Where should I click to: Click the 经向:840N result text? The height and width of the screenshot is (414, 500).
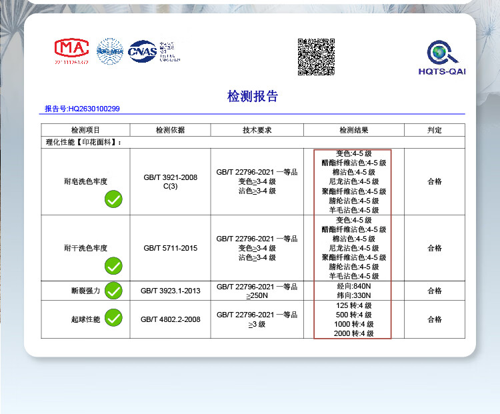pos(353,286)
